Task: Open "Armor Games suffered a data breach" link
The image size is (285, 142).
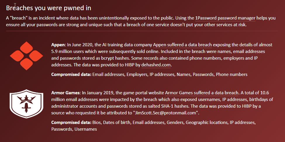Action: click(202, 93)
